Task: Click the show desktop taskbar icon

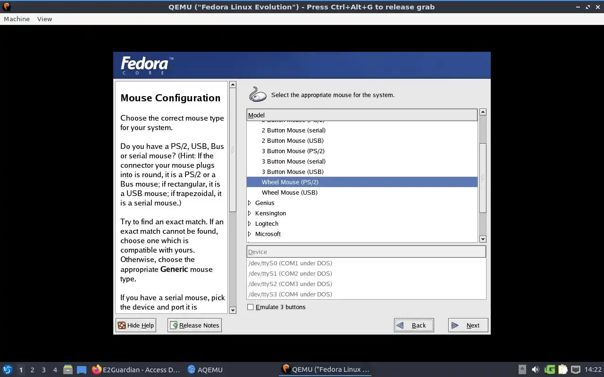Action: click(82, 370)
